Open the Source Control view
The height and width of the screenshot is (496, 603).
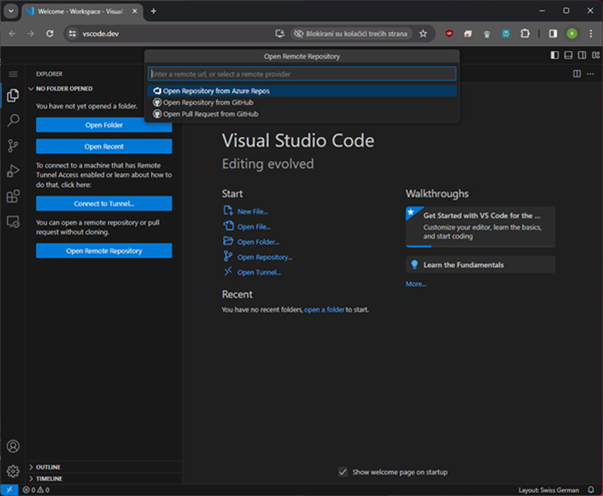12,146
